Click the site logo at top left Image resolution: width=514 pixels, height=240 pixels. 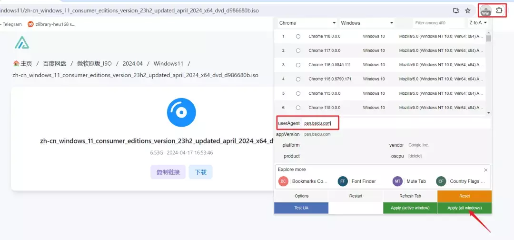(22, 43)
